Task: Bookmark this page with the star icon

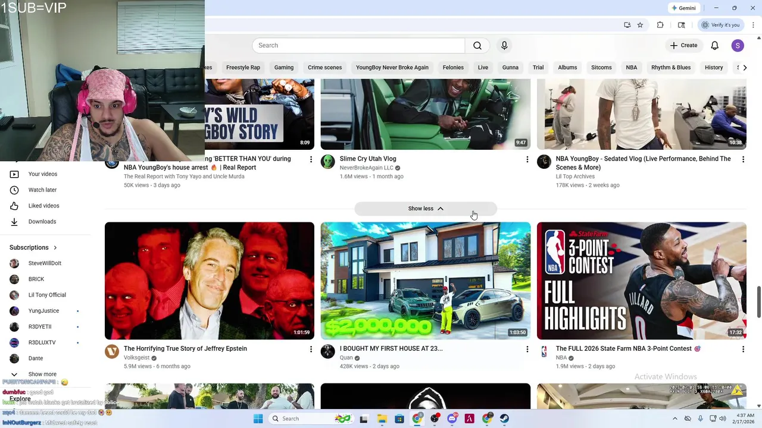Action: pyautogui.click(x=640, y=25)
